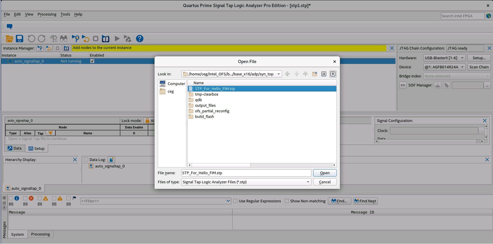The width and height of the screenshot is (493, 244).
Task: Open the Look in path dropdown
Action: point(279,74)
